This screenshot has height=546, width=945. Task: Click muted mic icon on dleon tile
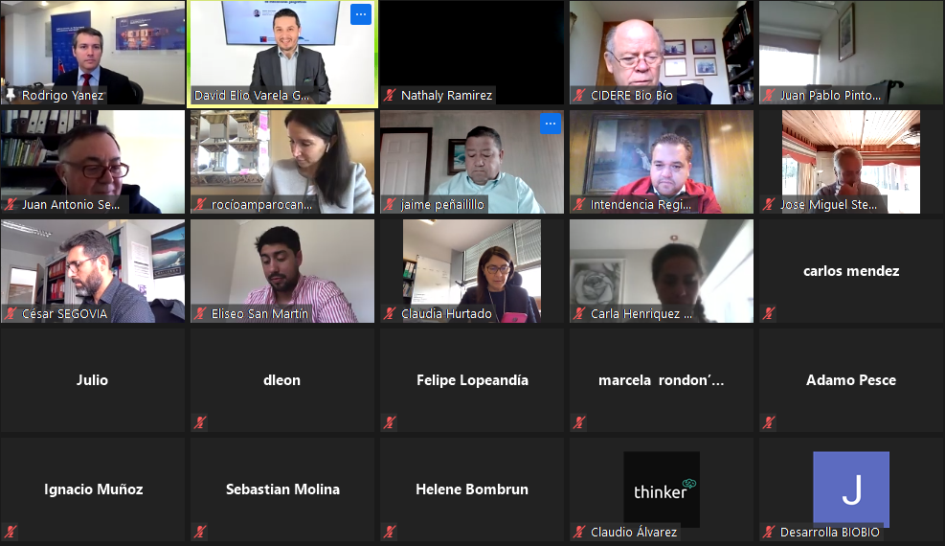tap(200, 422)
